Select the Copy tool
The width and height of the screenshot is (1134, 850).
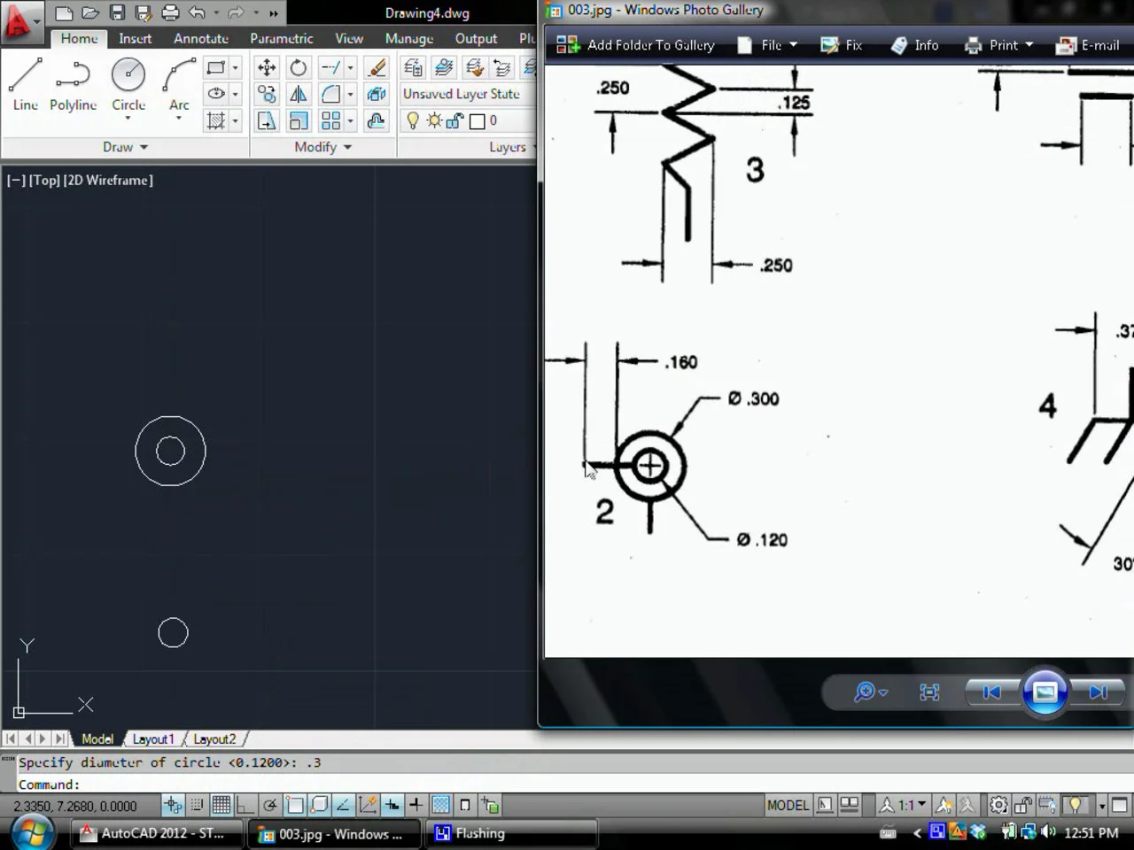[266, 94]
